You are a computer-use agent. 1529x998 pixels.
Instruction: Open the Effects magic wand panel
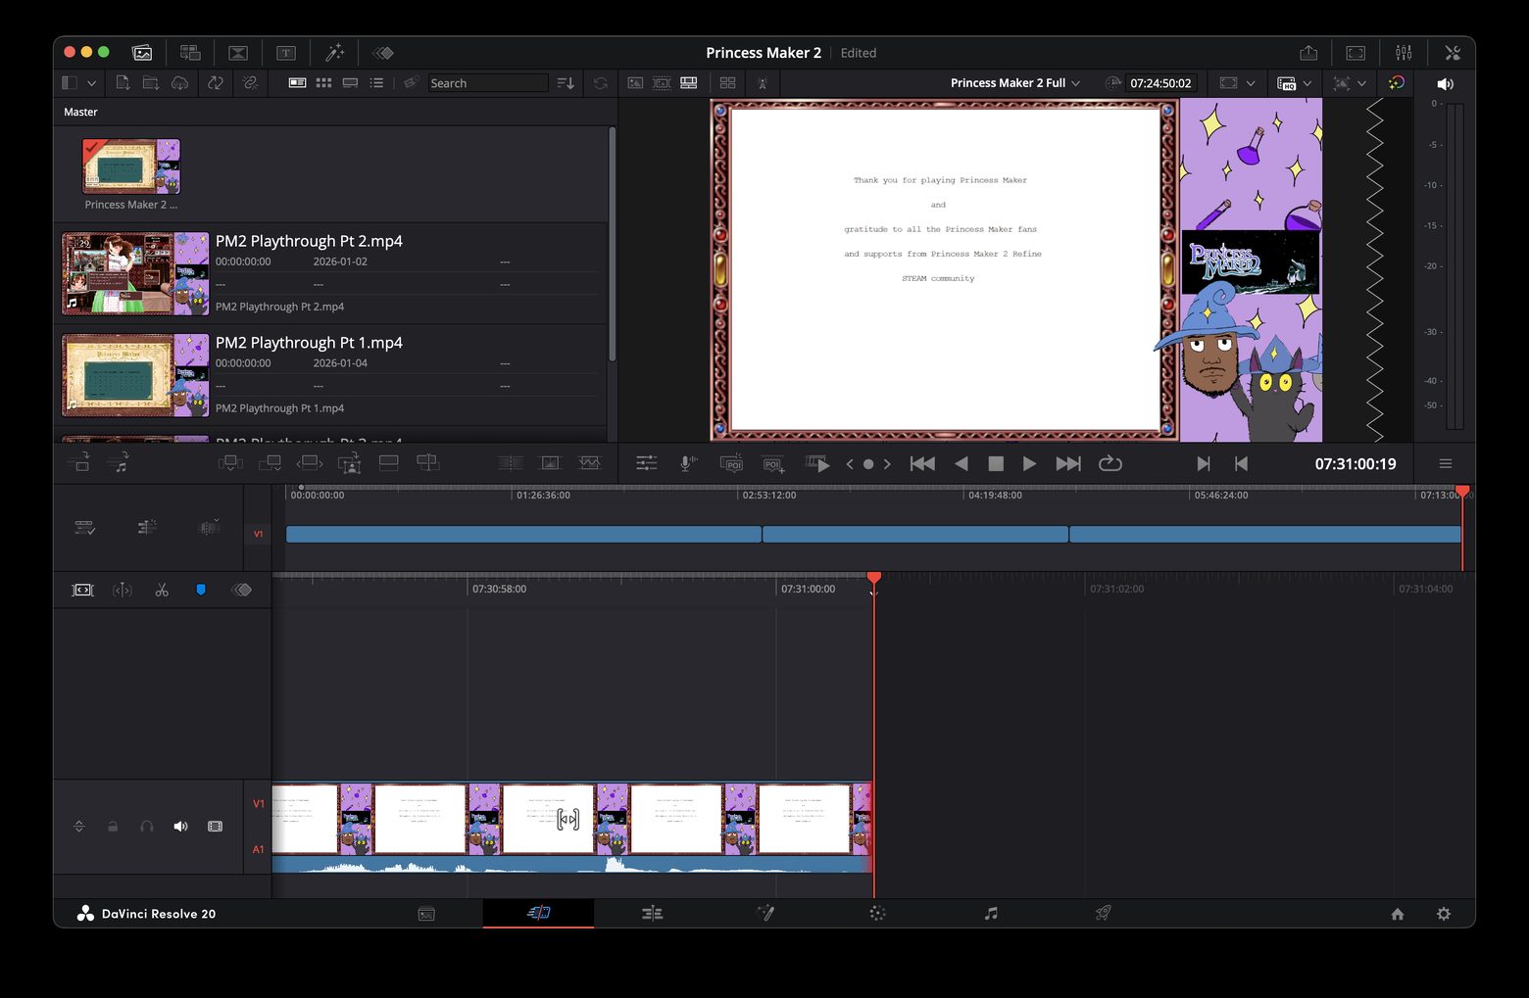coord(334,53)
